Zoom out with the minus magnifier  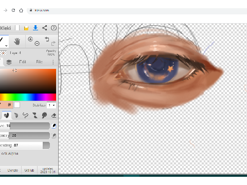(x=37, y=44)
